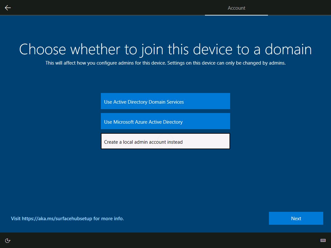Click the surfacehubsetup more info text
331x248 pixels.
click(67, 219)
